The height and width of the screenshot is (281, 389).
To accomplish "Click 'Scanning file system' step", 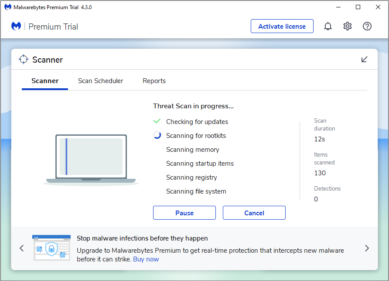I will 196,191.
